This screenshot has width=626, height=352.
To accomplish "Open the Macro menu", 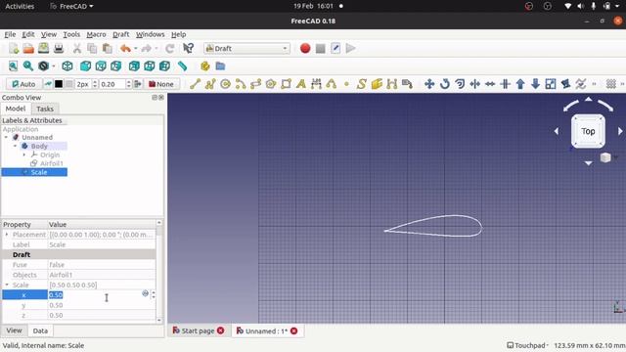I will pyautogui.click(x=96, y=34).
